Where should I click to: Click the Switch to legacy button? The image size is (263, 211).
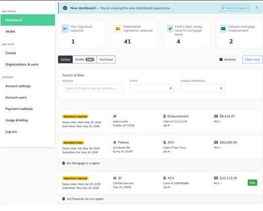coord(235,8)
